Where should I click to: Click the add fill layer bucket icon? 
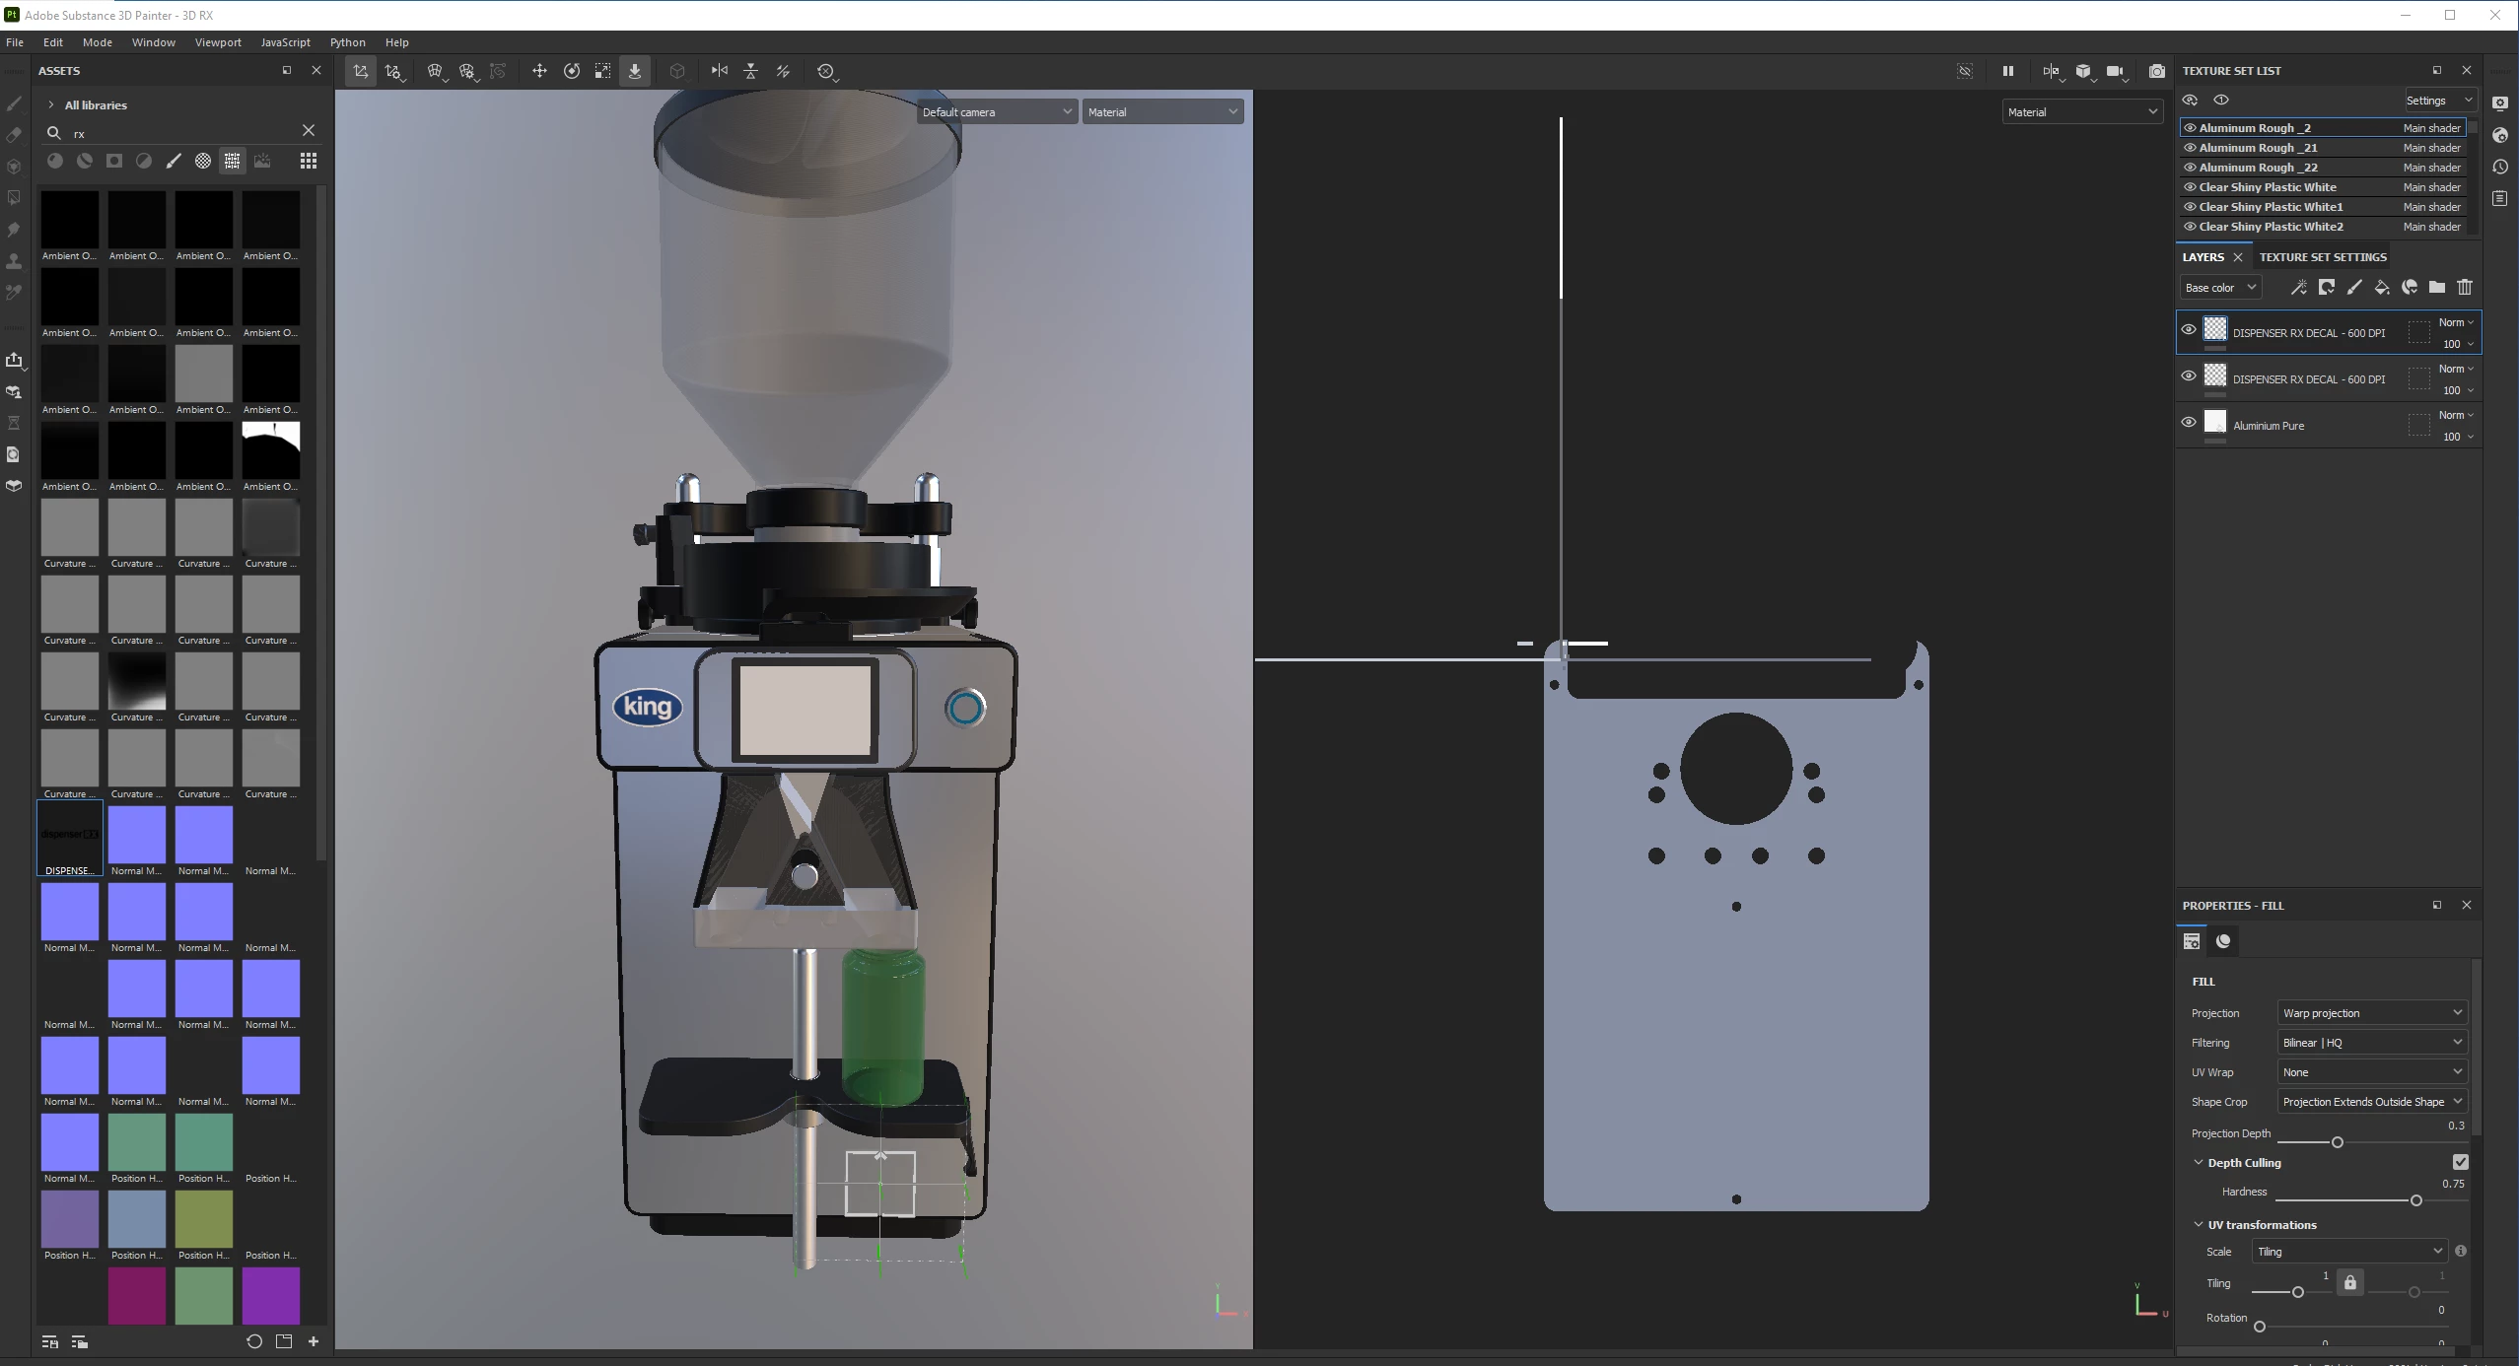(2381, 288)
